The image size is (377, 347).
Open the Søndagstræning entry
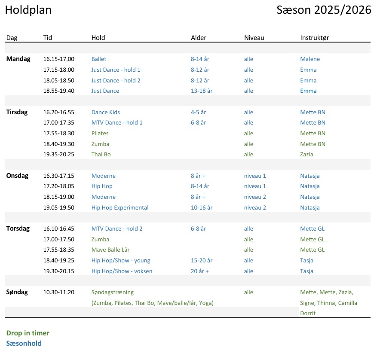pos(112,292)
